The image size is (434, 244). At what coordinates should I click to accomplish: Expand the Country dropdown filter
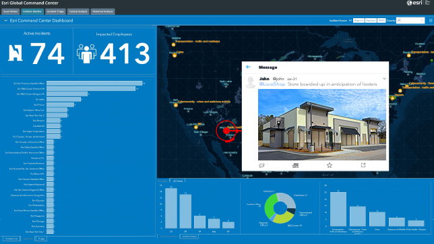410,20
